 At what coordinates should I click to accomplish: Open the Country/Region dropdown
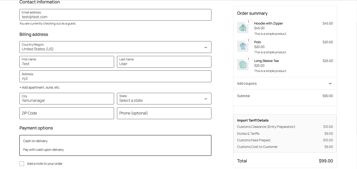pyautogui.click(x=115, y=47)
